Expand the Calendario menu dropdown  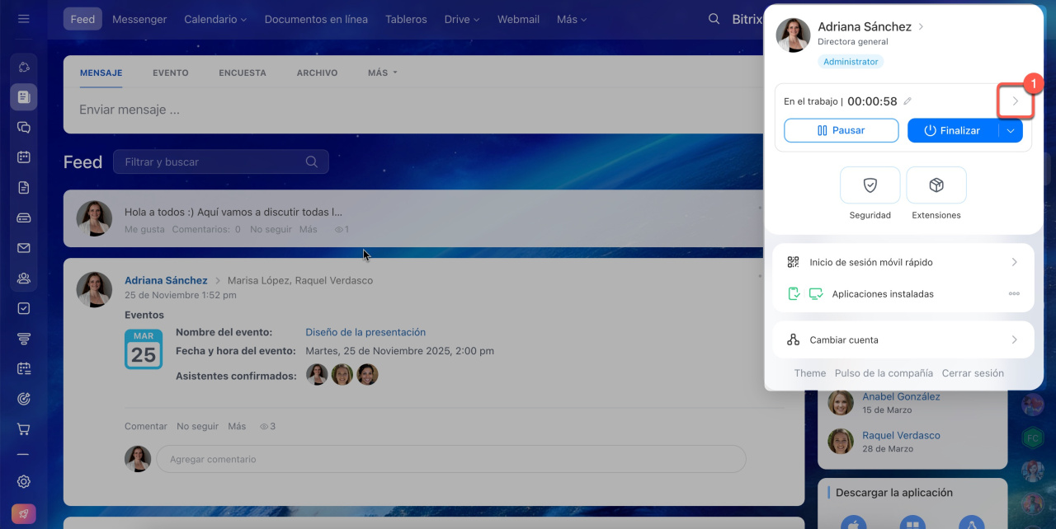click(x=215, y=19)
